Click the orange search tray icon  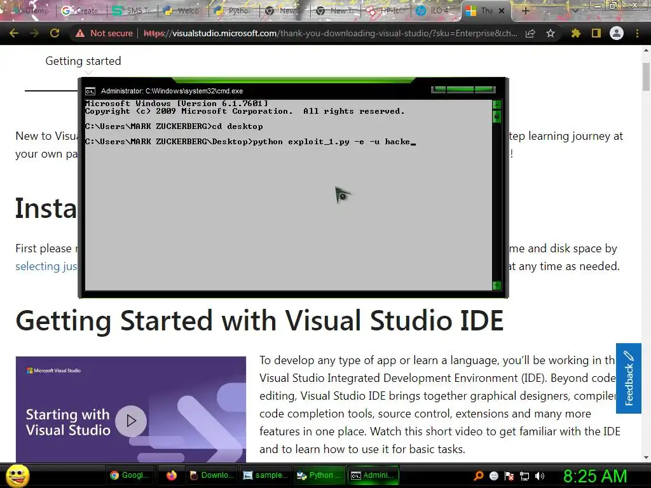coord(478,476)
